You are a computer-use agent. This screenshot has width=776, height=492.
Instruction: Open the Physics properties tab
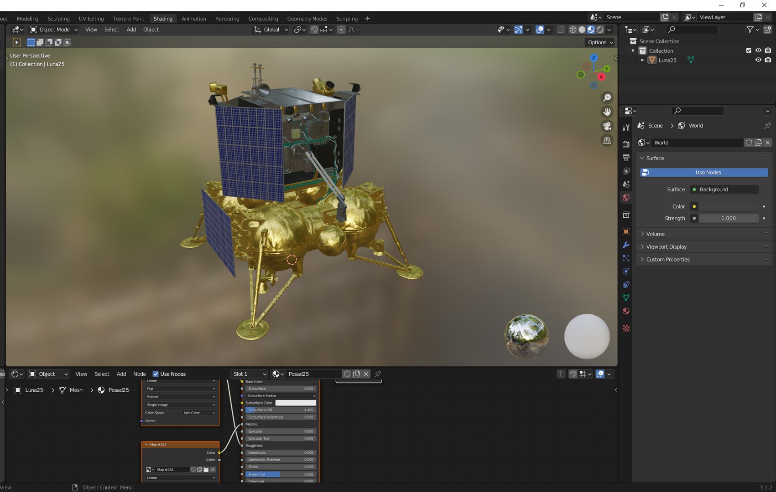(626, 271)
